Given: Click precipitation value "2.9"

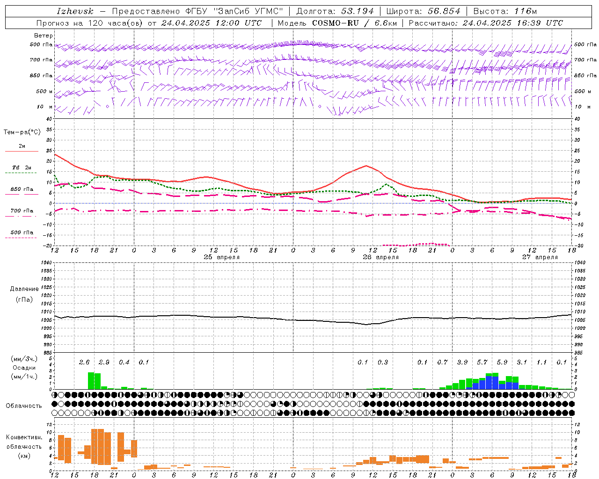Looking at the screenshot, I should point(104,363).
